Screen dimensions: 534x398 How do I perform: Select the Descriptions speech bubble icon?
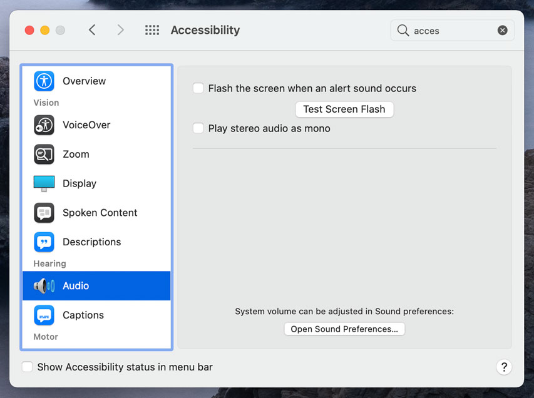pos(43,242)
